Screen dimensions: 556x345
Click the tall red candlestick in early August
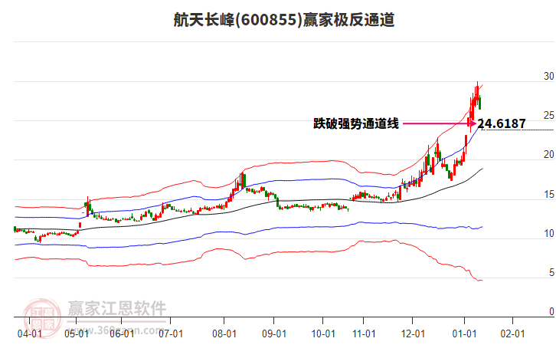(x=241, y=181)
